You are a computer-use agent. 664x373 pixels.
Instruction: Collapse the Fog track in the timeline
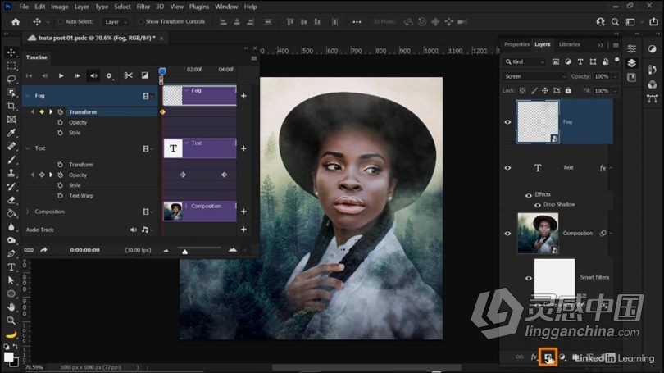27,96
